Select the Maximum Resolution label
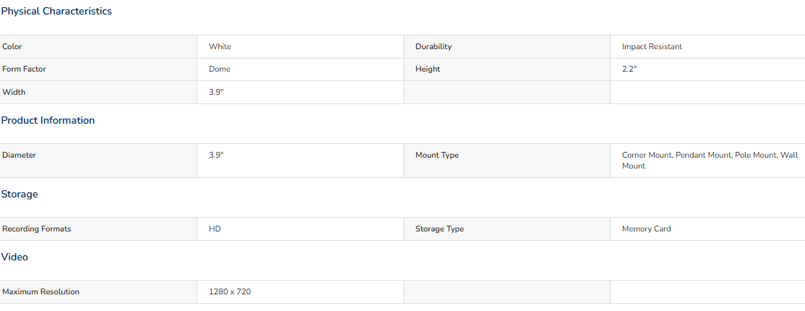The height and width of the screenshot is (311, 805). point(40,292)
